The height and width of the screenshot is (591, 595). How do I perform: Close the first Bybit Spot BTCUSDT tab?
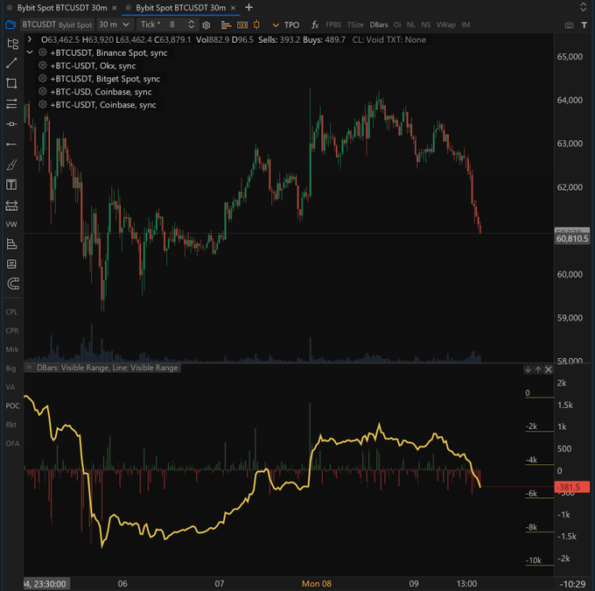coord(115,8)
